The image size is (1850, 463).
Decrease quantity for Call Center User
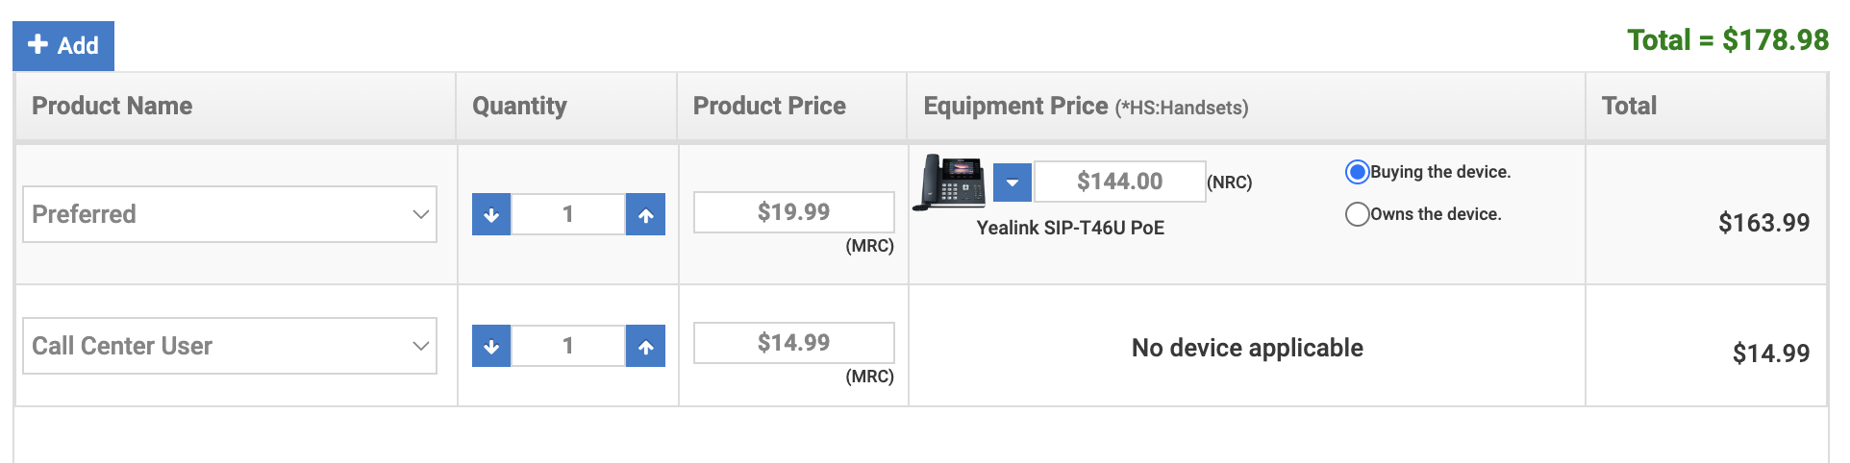click(x=491, y=346)
